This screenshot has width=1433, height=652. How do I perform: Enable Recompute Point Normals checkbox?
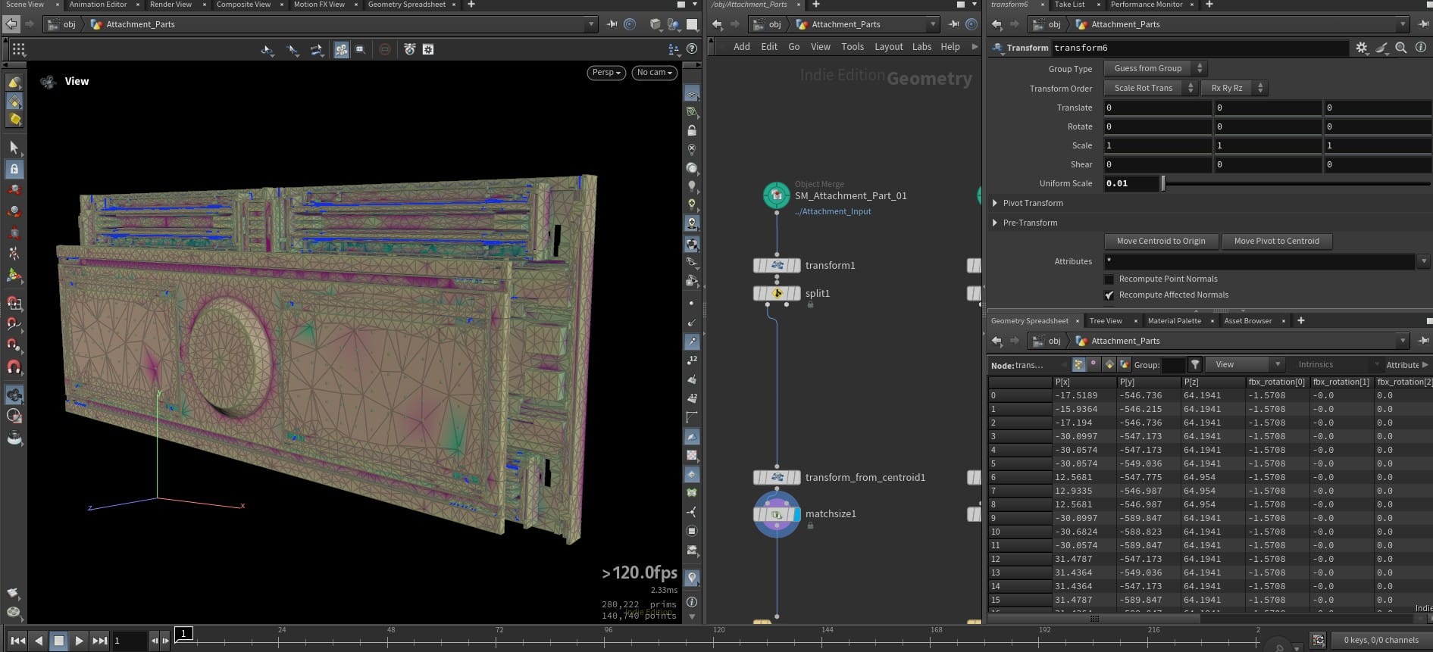pyautogui.click(x=1109, y=279)
